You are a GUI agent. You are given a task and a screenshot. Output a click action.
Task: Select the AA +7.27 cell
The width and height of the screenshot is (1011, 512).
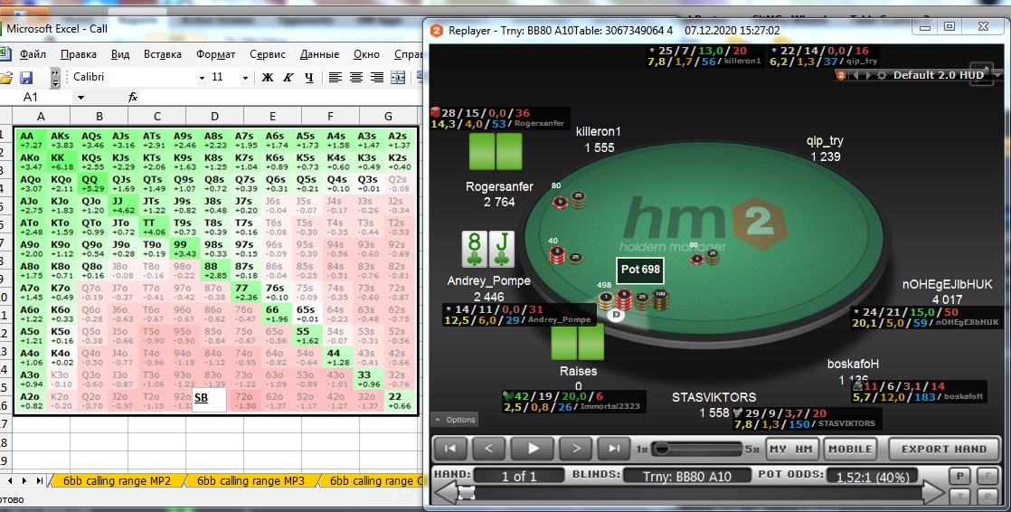click(x=31, y=140)
